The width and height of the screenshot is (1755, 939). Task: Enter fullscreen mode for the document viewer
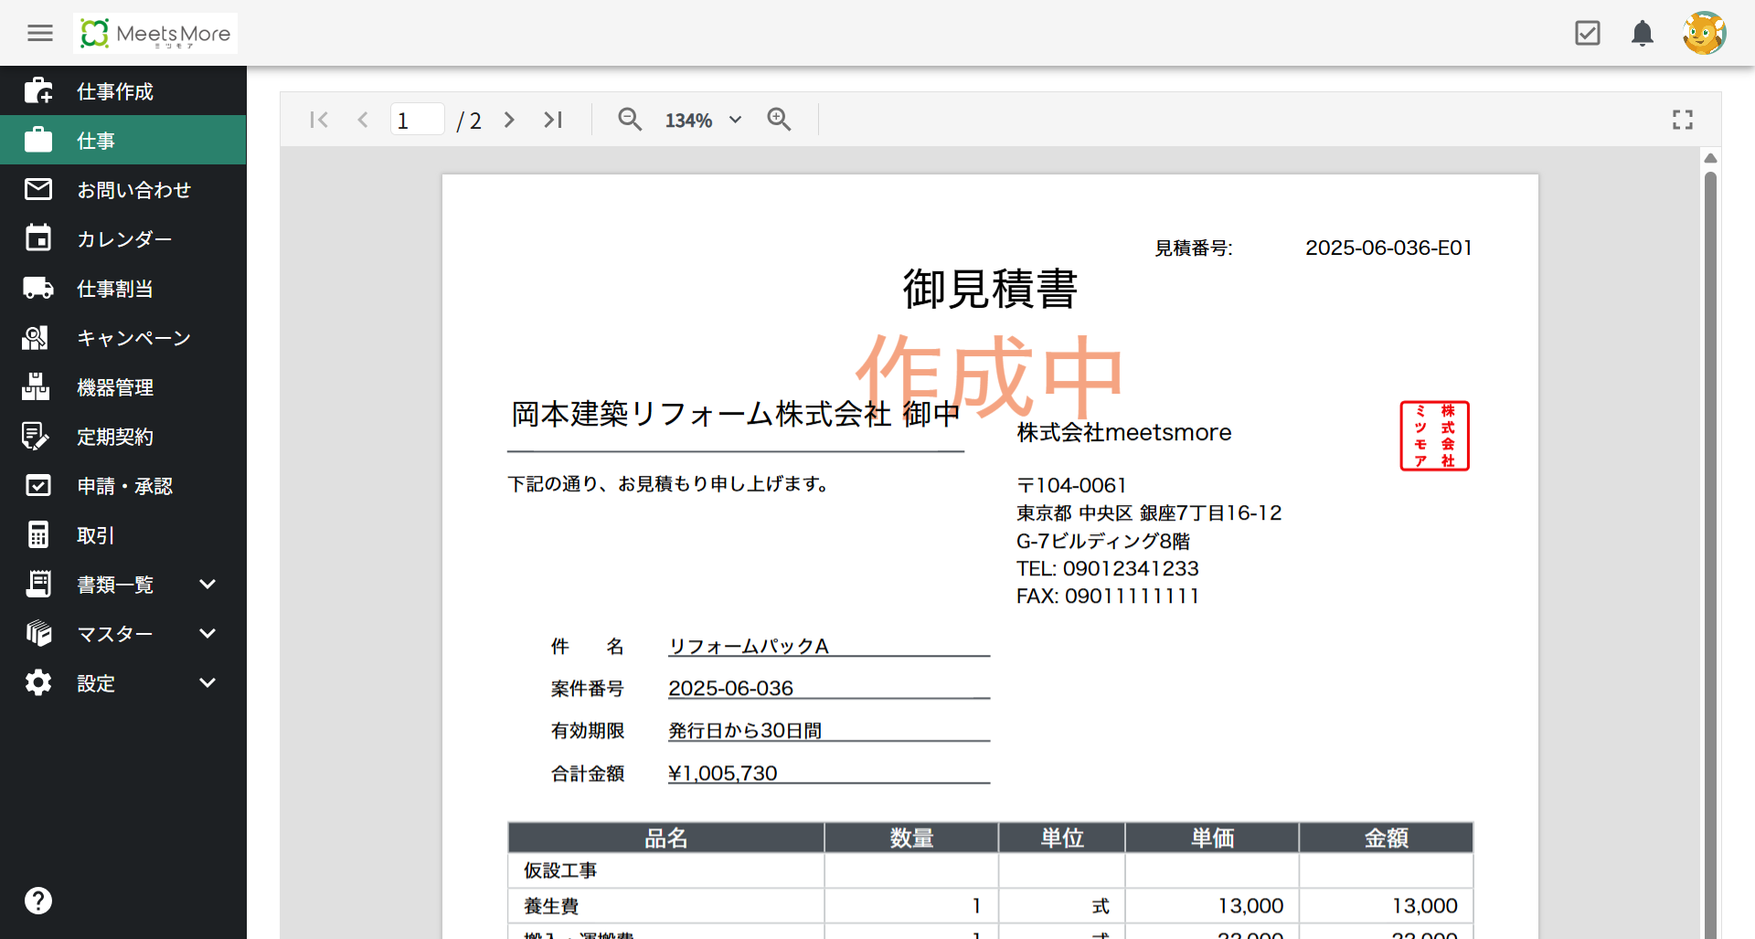[1682, 120]
